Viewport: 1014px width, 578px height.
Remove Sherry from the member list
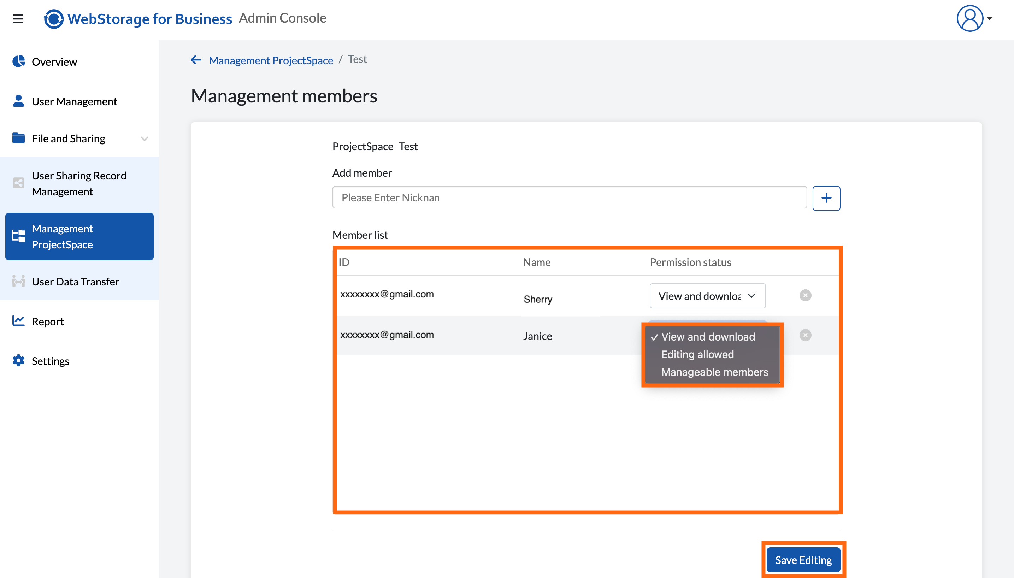(x=805, y=295)
